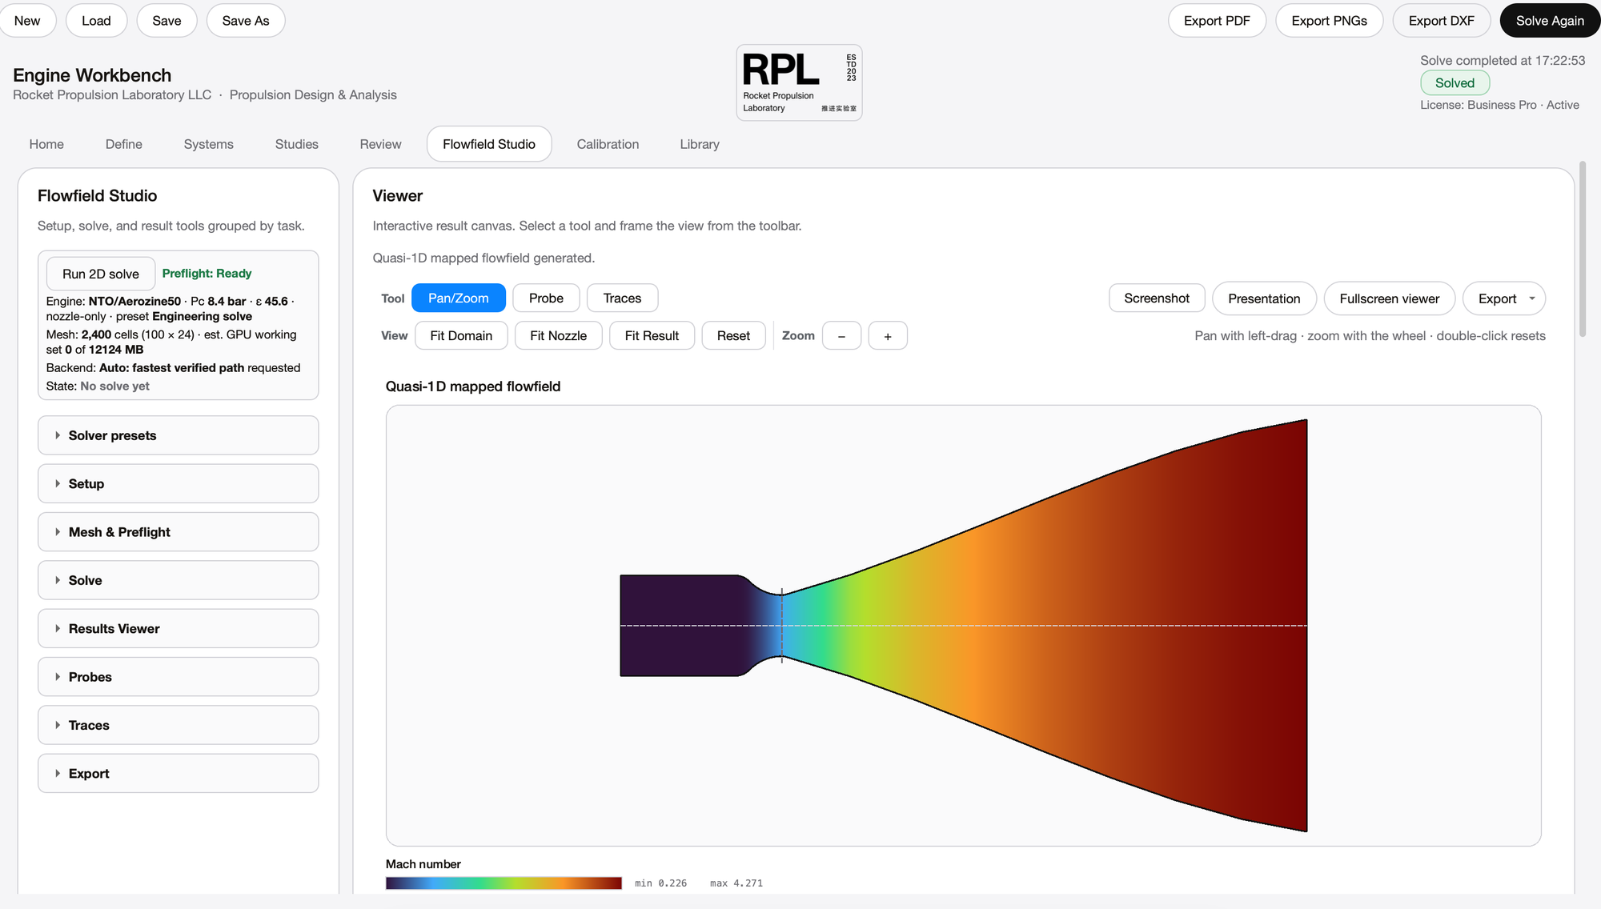Open the viewer Export dropdown

point(1504,298)
